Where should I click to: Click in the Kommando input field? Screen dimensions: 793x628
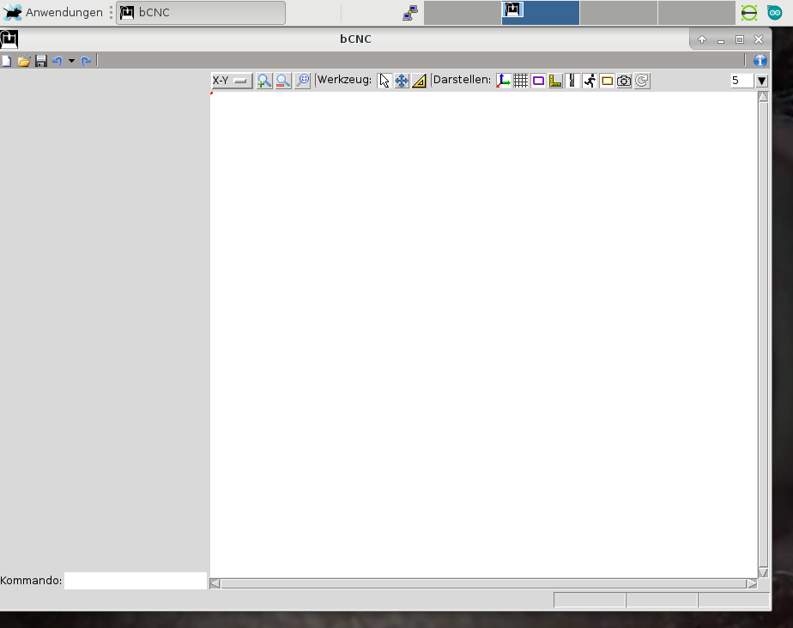(136, 581)
